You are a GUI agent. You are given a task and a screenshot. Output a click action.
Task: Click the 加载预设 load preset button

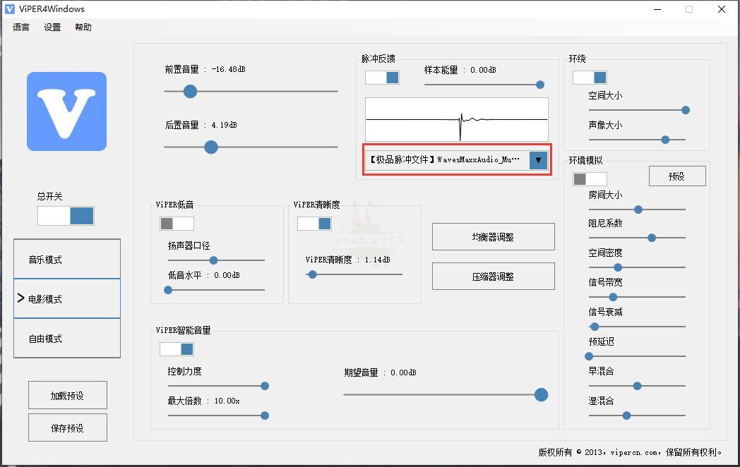pyautogui.click(x=67, y=395)
